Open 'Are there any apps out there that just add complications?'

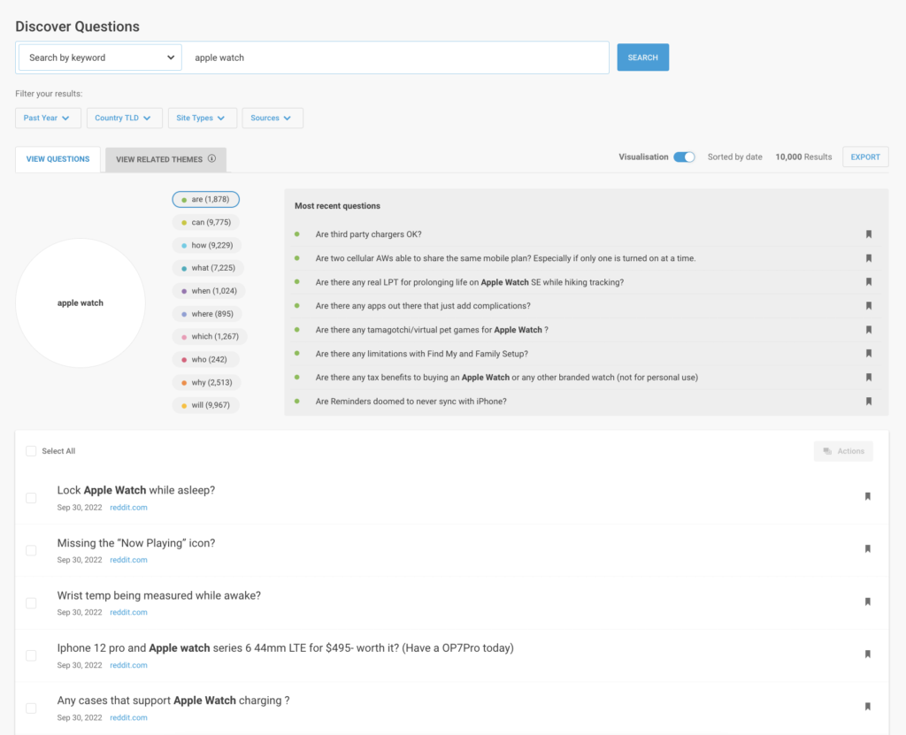click(x=423, y=306)
